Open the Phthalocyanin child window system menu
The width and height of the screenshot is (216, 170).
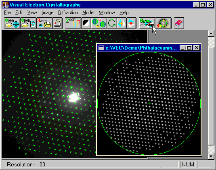[x=101, y=48]
